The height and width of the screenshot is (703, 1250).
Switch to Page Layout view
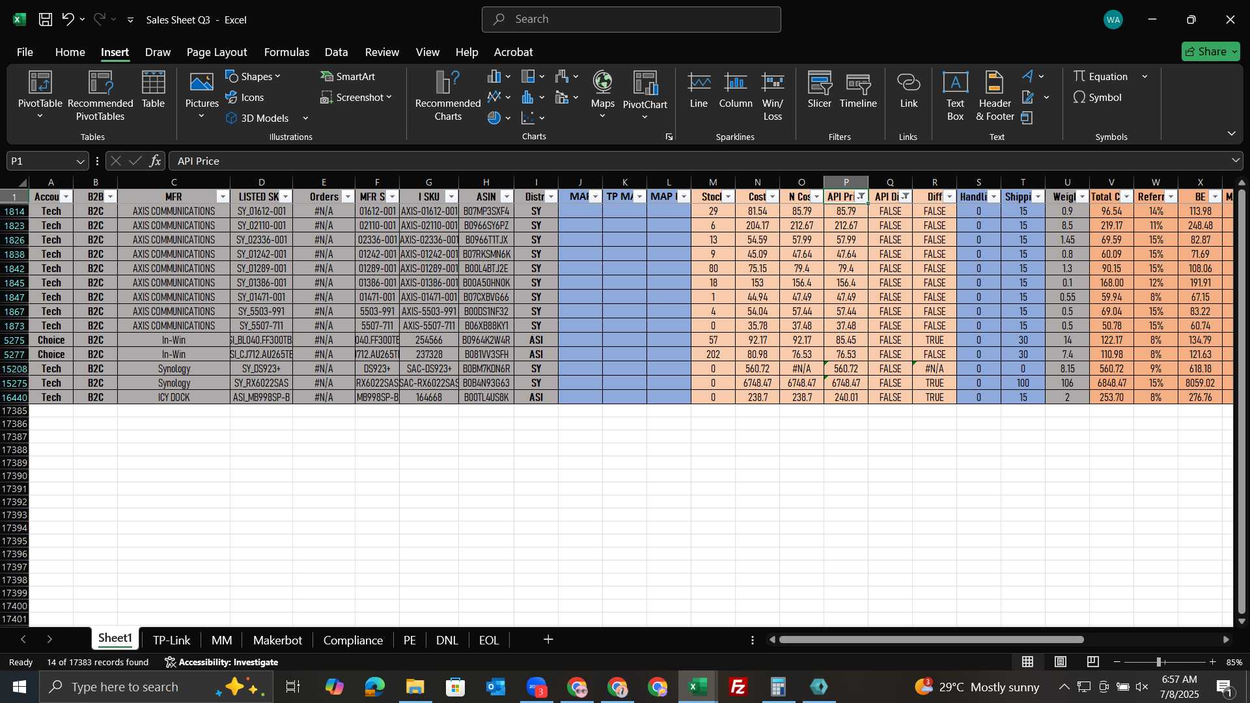coord(1061,662)
